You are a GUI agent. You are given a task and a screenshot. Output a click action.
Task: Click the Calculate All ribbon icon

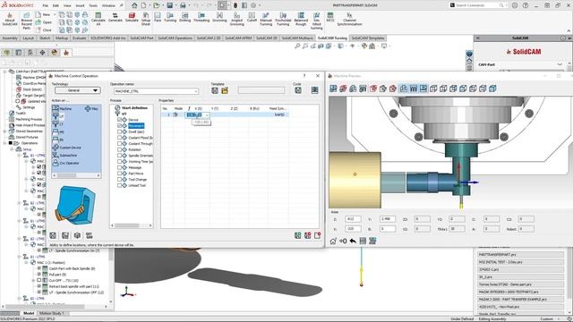coord(98,18)
